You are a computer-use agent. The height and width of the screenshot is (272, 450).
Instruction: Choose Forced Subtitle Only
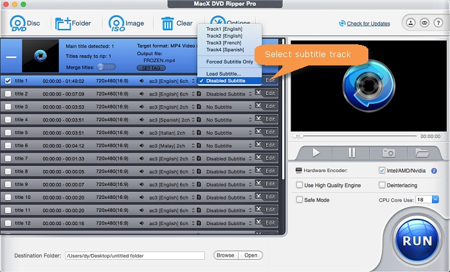pyautogui.click(x=230, y=62)
